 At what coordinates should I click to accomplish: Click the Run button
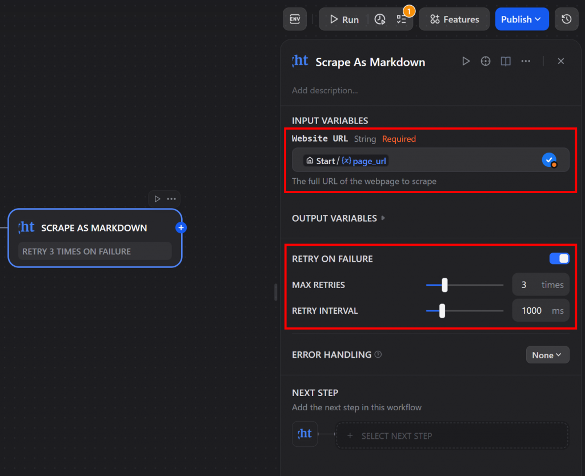coord(343,19)
